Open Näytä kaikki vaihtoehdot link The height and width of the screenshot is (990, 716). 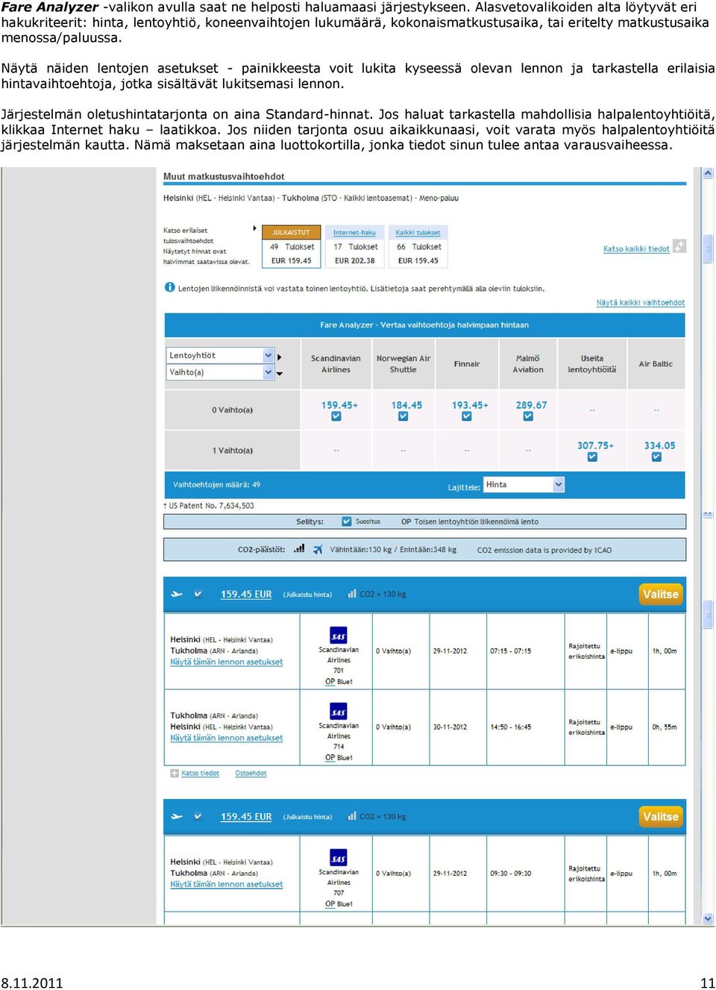pyautogui.click(x=641, y=303)
